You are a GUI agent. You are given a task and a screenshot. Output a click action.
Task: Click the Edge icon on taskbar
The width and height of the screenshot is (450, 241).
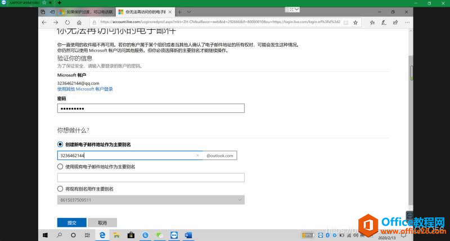[x=102, y=235]
